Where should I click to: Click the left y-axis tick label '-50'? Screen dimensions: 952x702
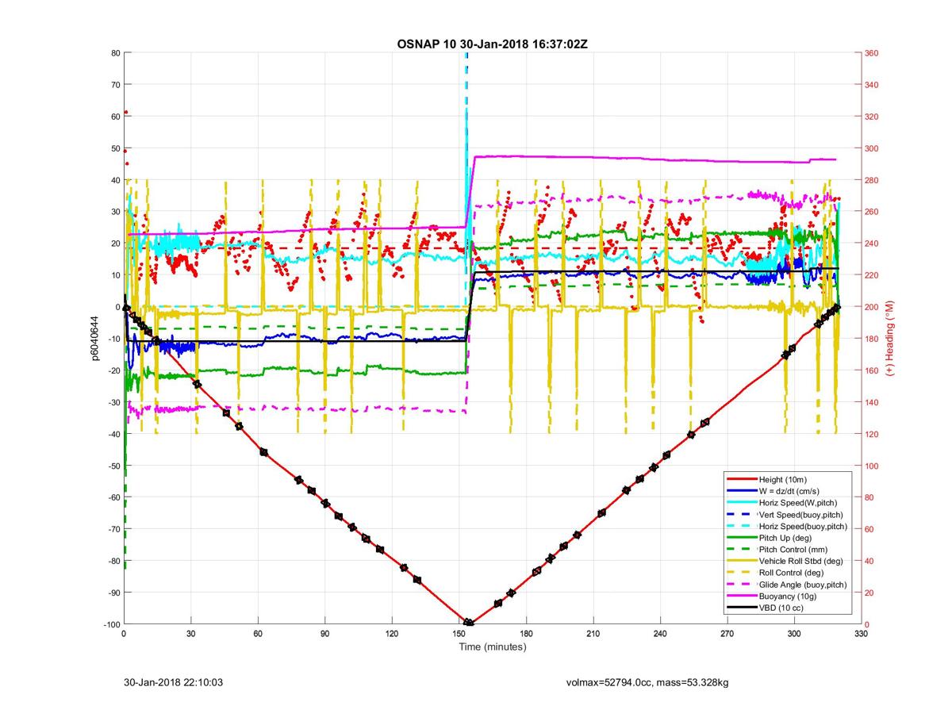tap(113, 466)
